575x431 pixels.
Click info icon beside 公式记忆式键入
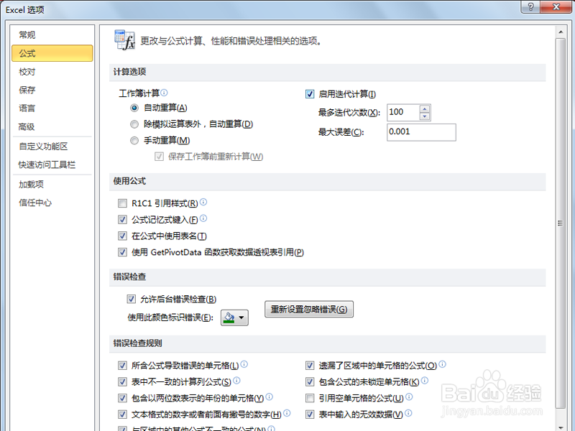click(x=203, y=218)
